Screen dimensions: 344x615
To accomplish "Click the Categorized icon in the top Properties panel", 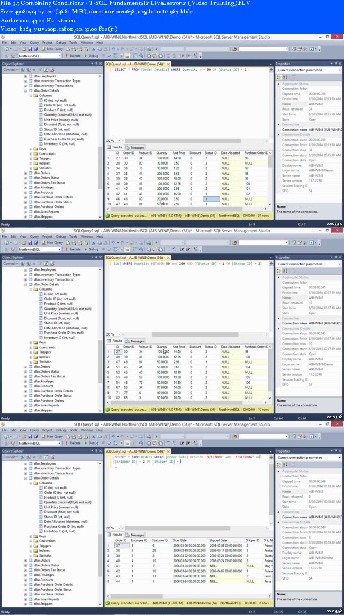I will coord(278,77).
